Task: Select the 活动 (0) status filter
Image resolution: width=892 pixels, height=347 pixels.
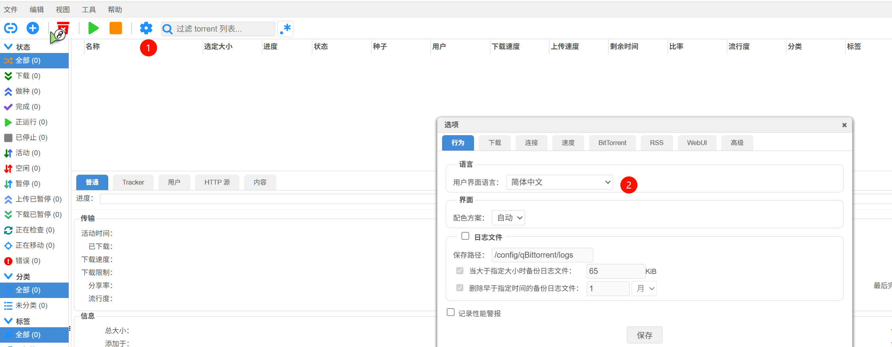Action: point(34,153)
